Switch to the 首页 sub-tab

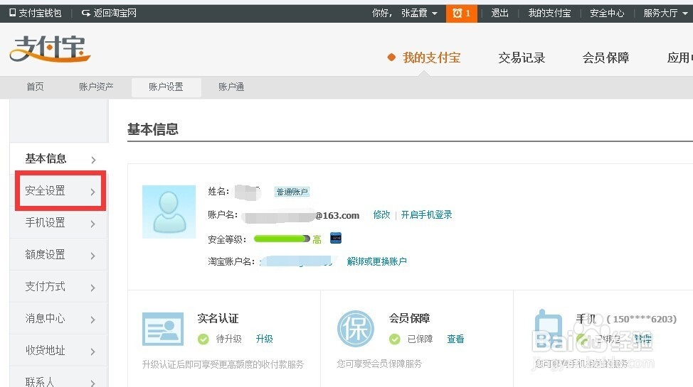(x=36, y=87)
